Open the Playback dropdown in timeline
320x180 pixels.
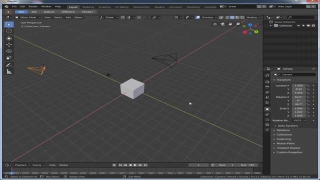click(x=22, y=165)
